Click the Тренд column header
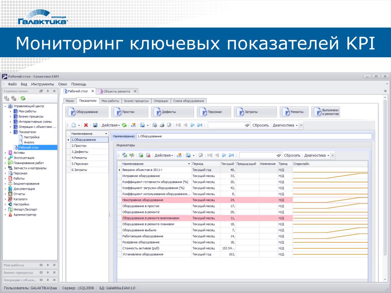Image resolution: width=391 pixels, height=293 pixels. 285,164
